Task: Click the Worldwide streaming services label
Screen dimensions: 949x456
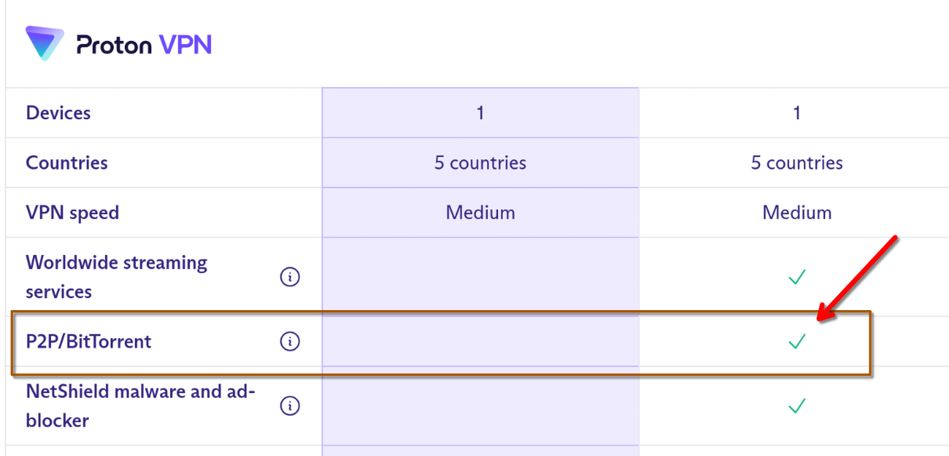Action: coord(116,277)
